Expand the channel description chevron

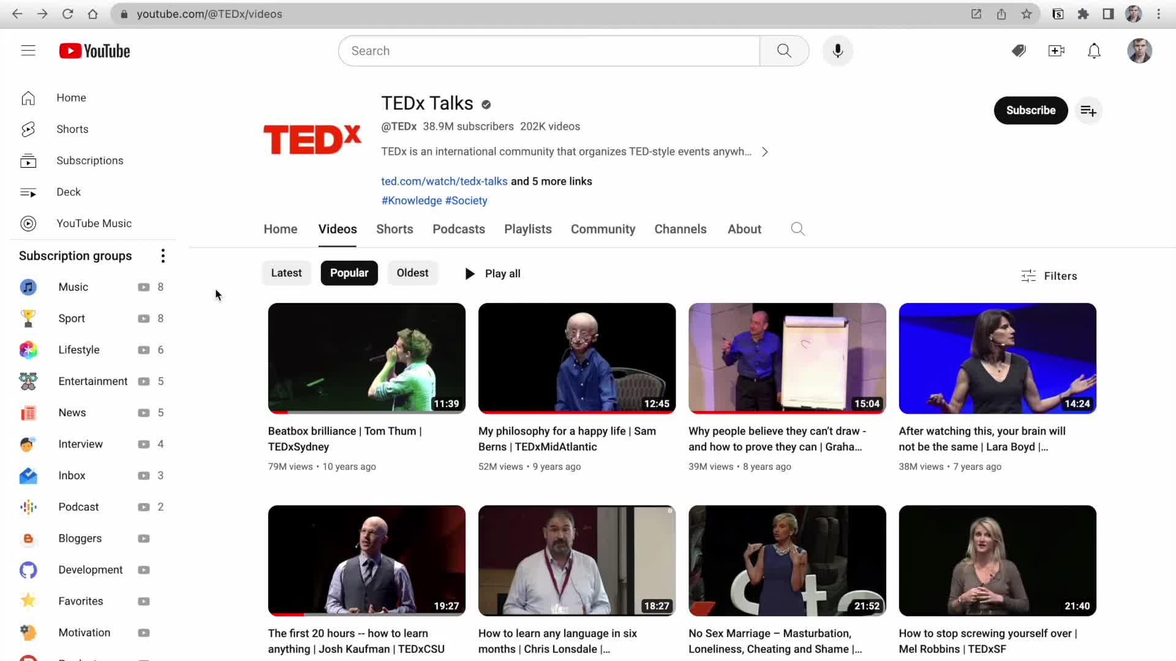click(x=764, y=152)
